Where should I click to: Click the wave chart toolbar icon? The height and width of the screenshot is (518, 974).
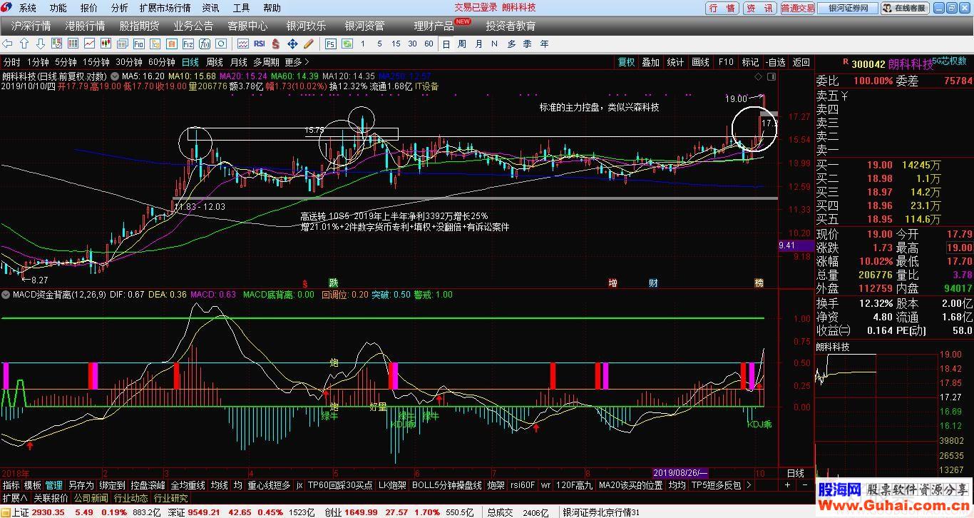(x=243, y=44)
